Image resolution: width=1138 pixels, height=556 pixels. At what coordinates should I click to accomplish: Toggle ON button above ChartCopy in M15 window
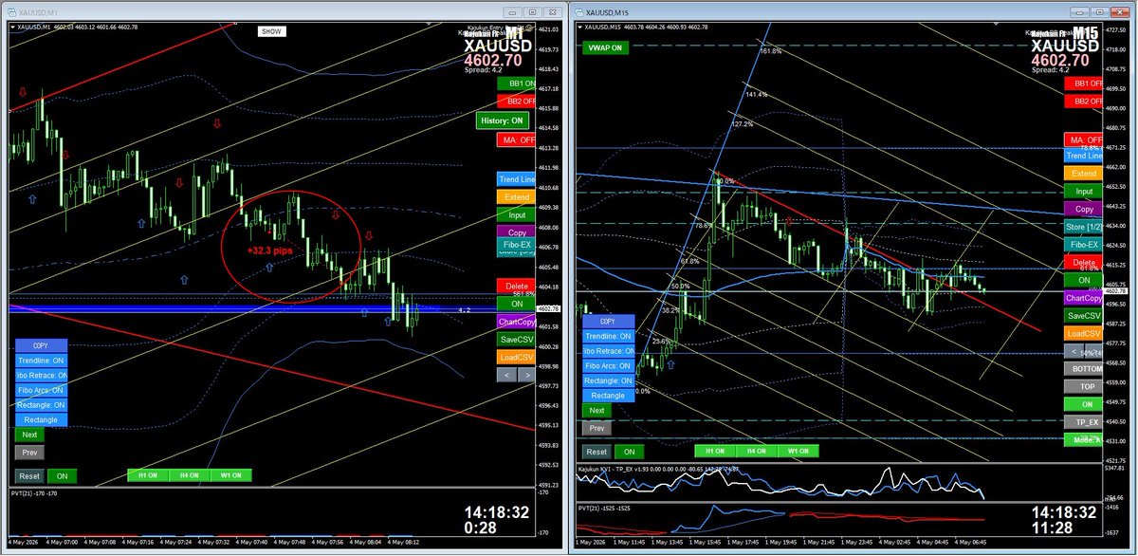(x=1084, y=280)
